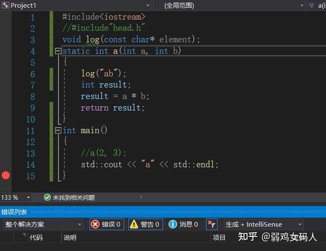The width and height of the screenshot is (326, 251).
Task: Click line number 12 in gutter
Action: click(31, 142)
